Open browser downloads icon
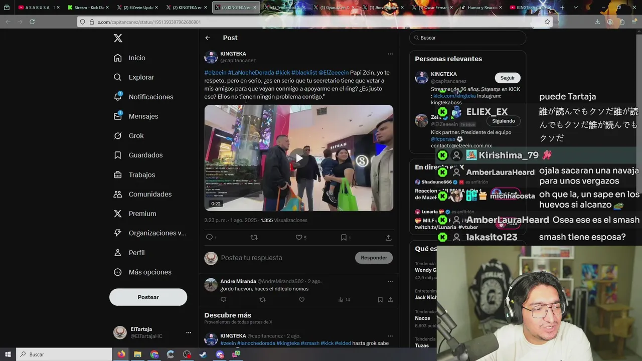 (597, 22)
